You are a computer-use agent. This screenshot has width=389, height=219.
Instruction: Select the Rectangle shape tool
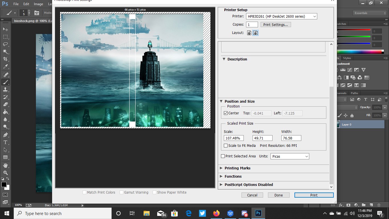click(x=5, y=157)
